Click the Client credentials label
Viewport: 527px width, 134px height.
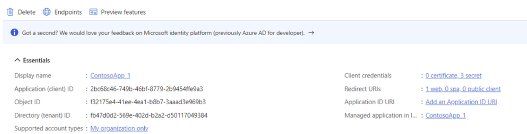[x=368, y=75]
